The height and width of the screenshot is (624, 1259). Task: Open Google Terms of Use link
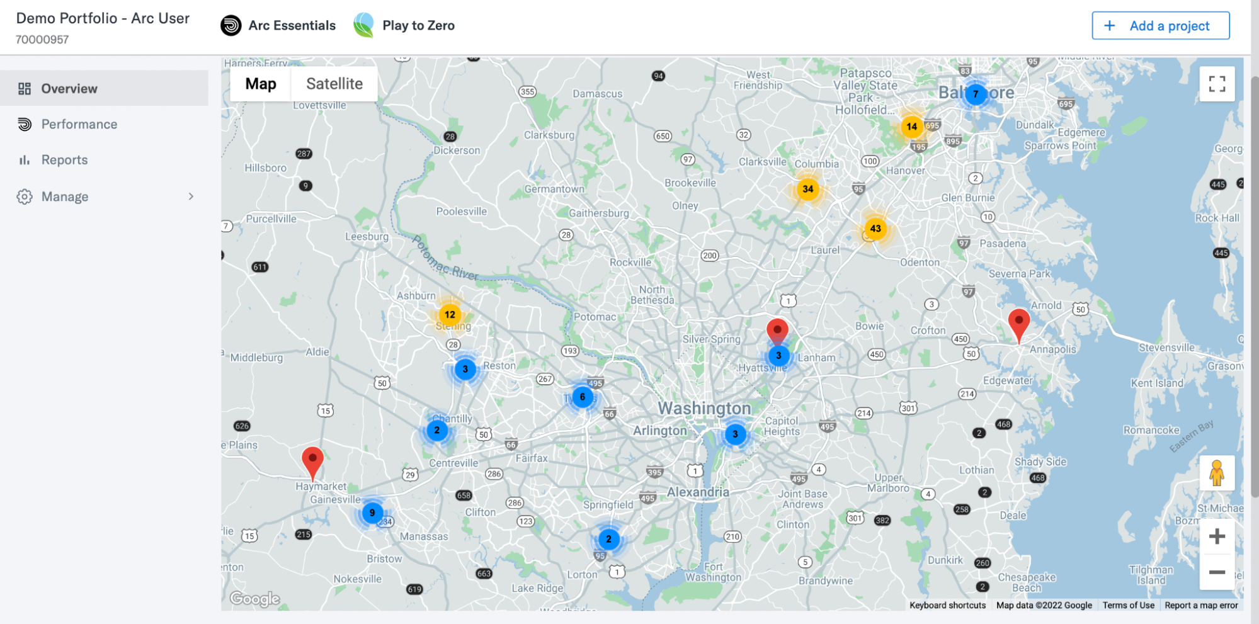1128,605
